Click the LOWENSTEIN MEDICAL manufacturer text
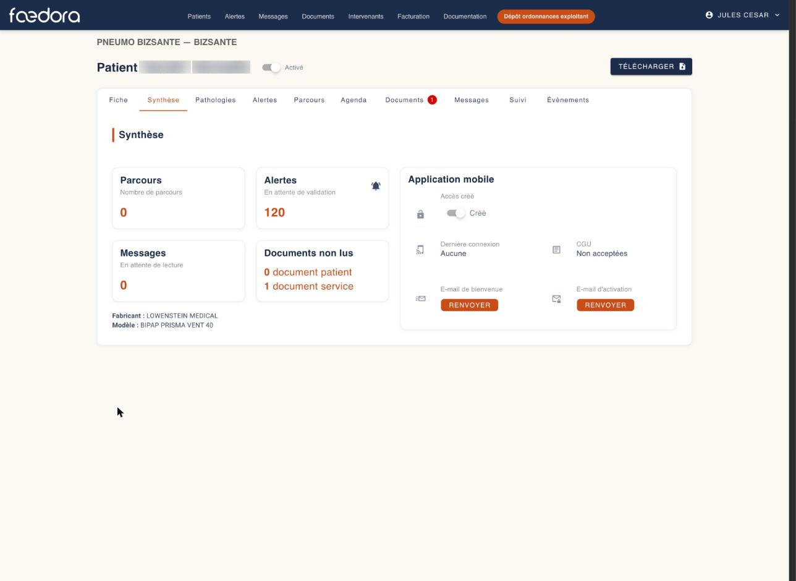The height and width of the screenshot is (581, 796). [182, 316]
